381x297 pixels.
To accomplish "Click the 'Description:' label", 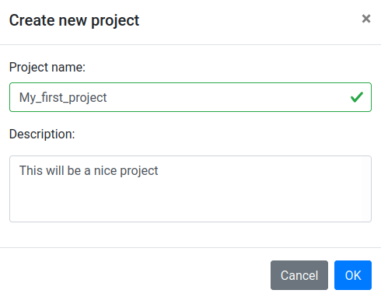I will (42, 135).
